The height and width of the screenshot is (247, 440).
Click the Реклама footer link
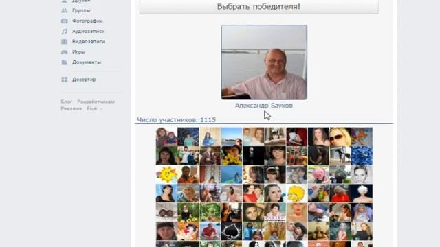[71, 108]
